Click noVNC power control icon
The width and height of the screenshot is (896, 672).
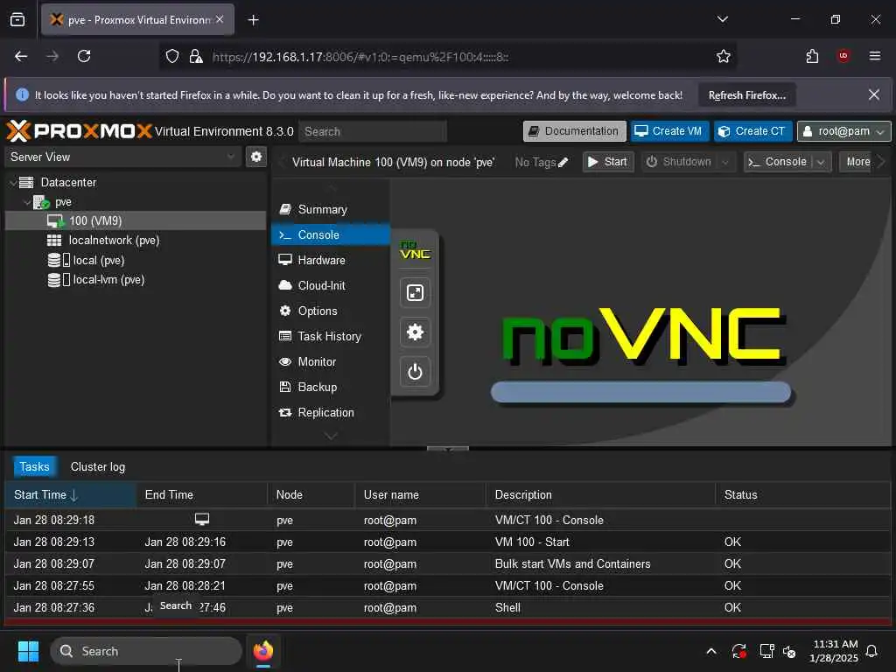click(x=415, y=372)
